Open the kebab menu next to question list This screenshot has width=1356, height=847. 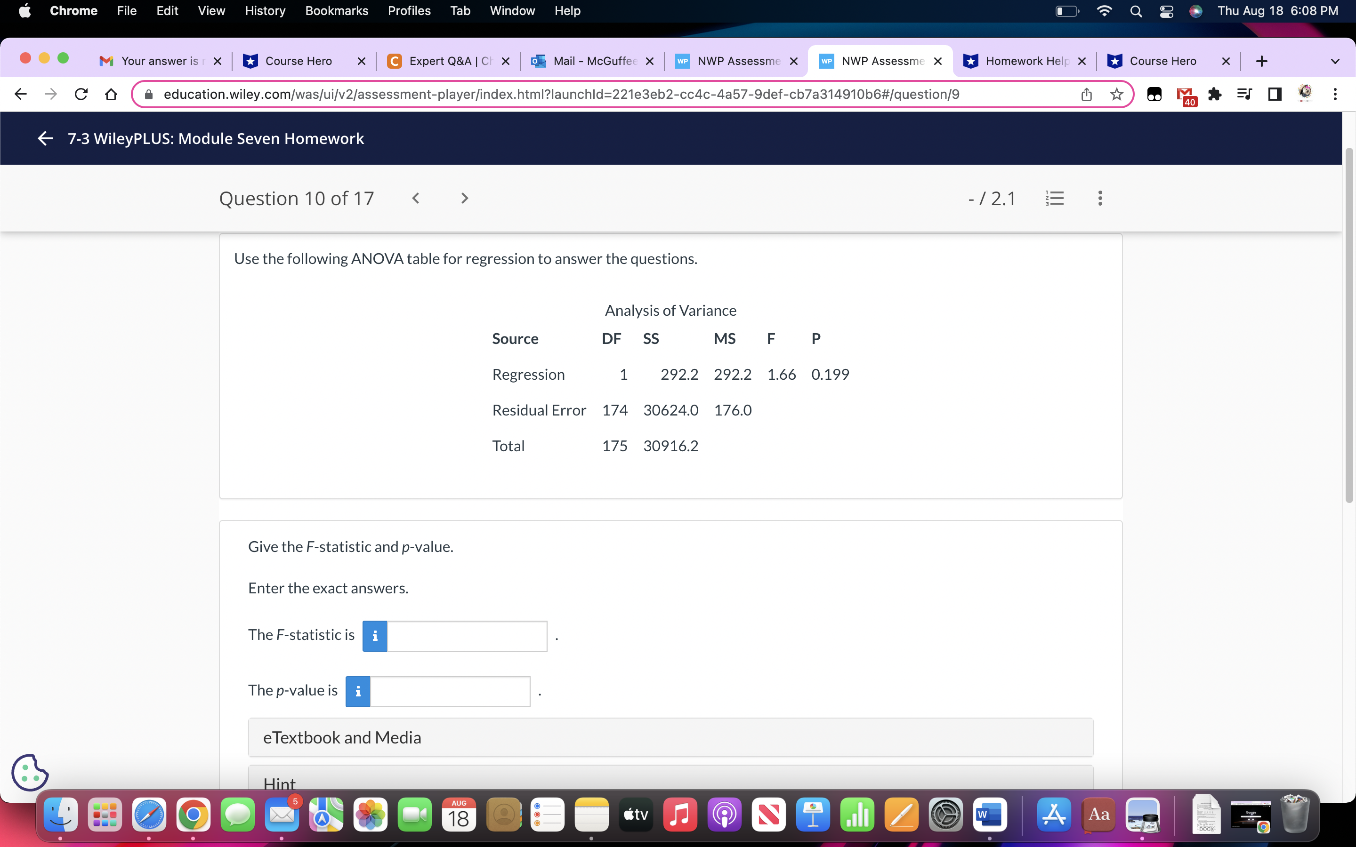[1099, 198]
